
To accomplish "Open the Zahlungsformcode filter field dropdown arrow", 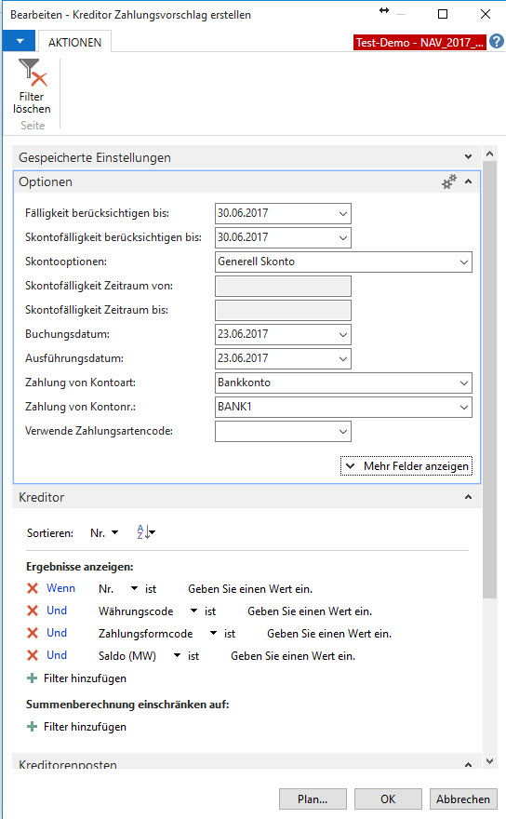I will click(x=213, y=633).
